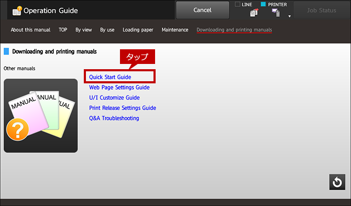Click the circular back arrow button
The image size is (351, 206).
(337, 182)
